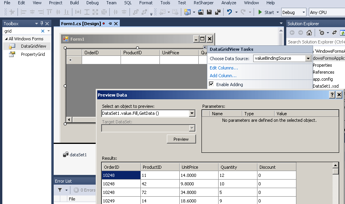The image size is (345, 204).
Task: Click the Align to Grid toolbar icon
Action: [12, 12]
